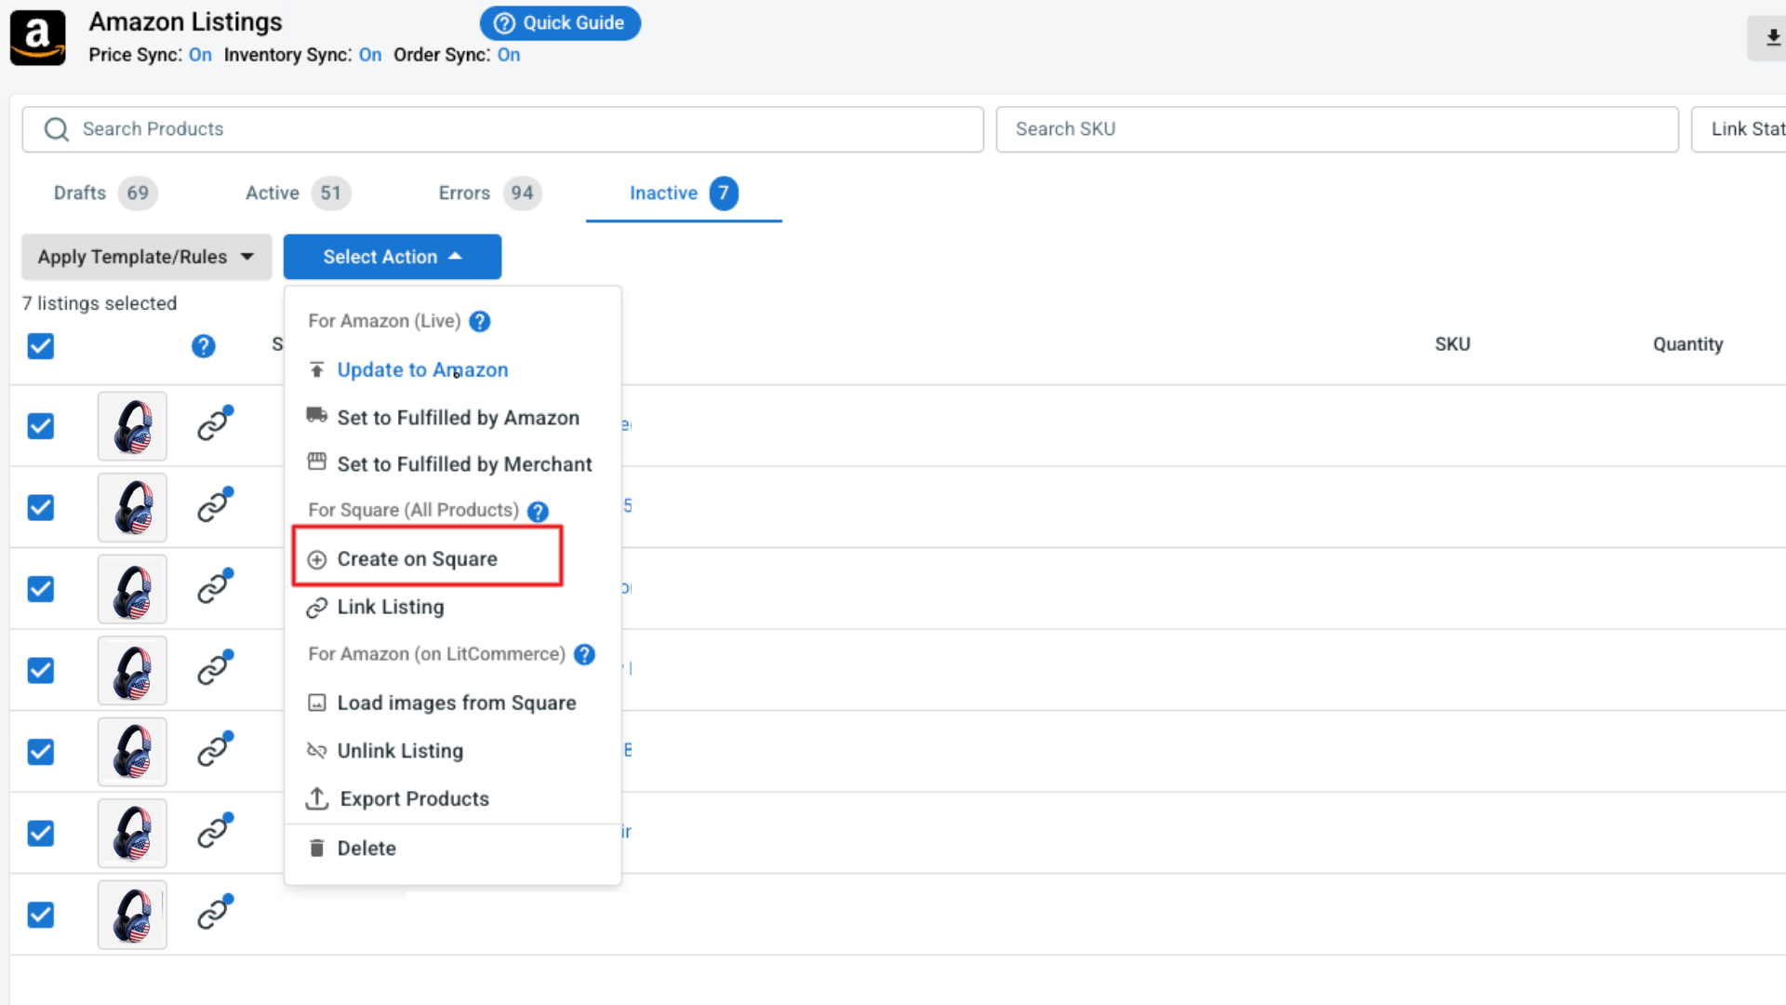Focus the Search Products field

(x=503, y=129)
